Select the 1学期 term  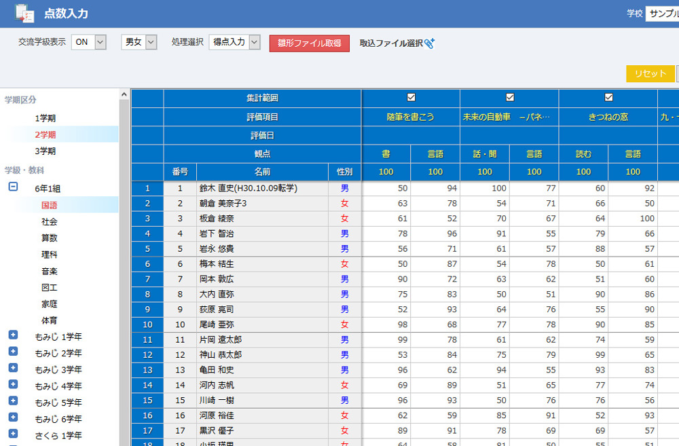(x=45, y=118)
